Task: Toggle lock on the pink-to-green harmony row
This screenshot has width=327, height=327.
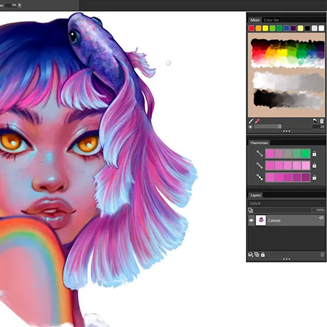Action: [x=314, y=154]
